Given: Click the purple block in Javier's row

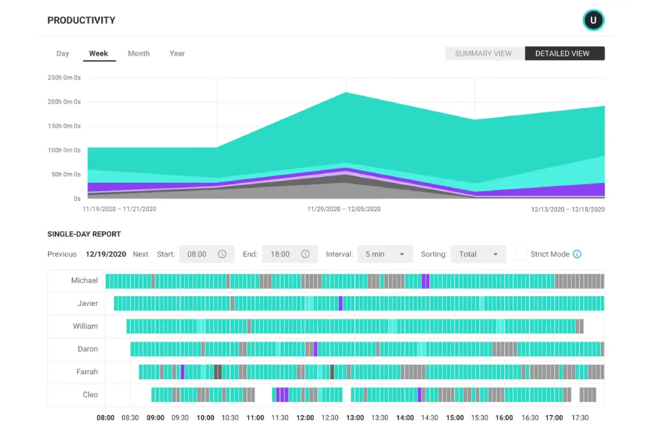Looking at the screenshot, I should tap(340, 303).
